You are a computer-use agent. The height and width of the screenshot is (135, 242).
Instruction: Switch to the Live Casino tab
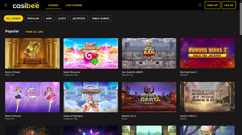74,5
